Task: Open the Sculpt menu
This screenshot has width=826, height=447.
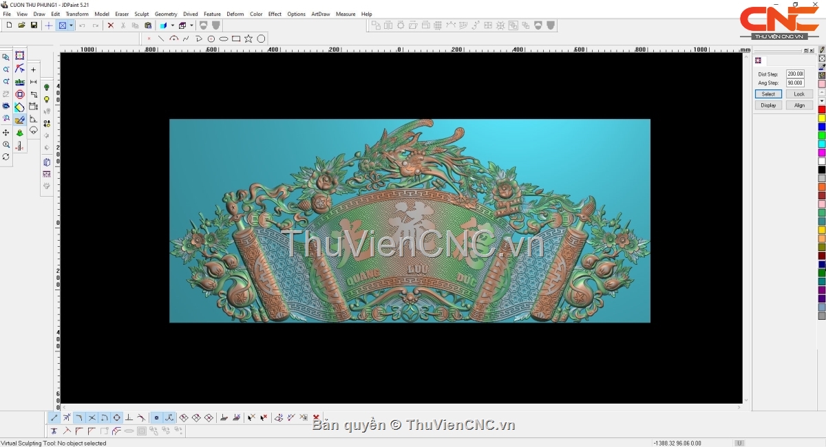Action: pos(141,14)
